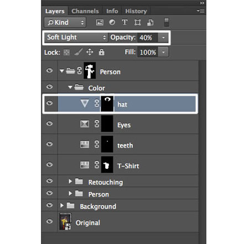
Task: Hide the hat layer
Action: (49, 103)
